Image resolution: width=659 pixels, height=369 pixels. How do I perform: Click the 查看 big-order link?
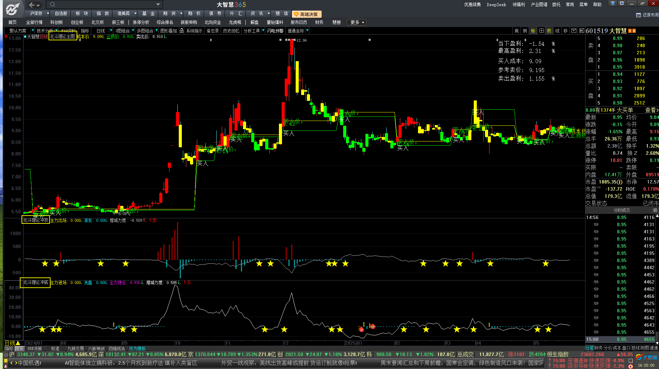pos(651,110)
